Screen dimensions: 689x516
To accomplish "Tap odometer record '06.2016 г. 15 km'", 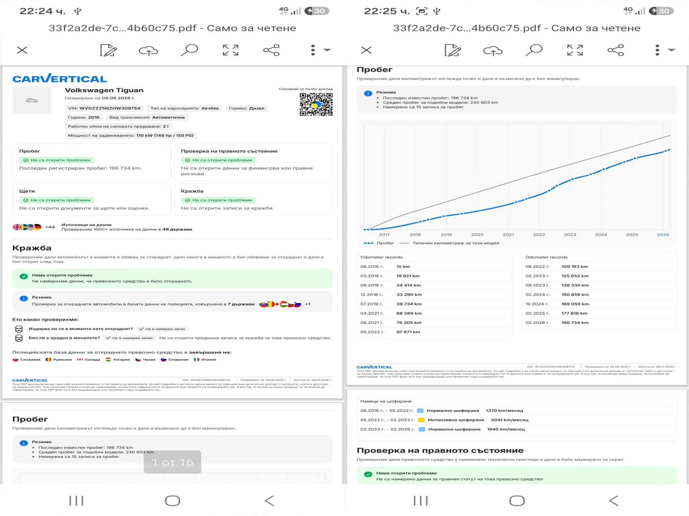I will 435,267.
